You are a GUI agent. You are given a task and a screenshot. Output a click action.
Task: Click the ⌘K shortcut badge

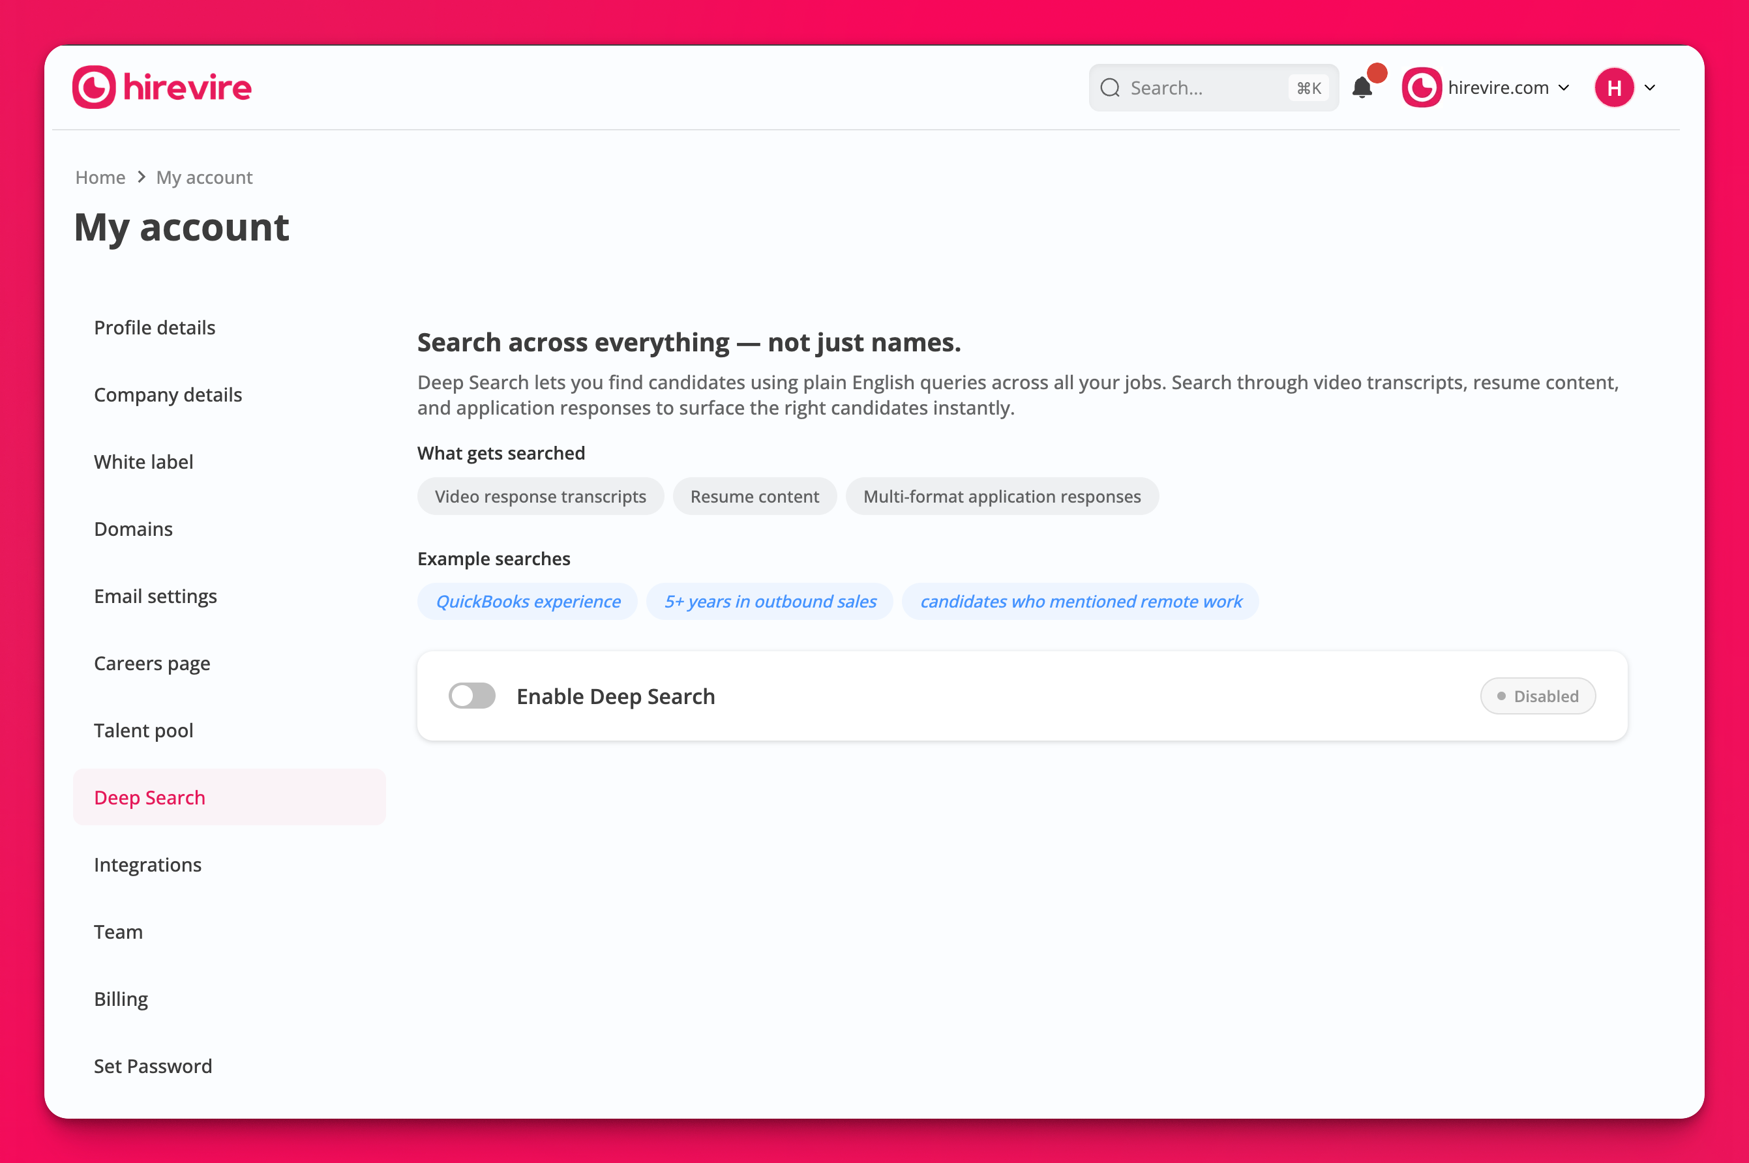coord(1308,88)
